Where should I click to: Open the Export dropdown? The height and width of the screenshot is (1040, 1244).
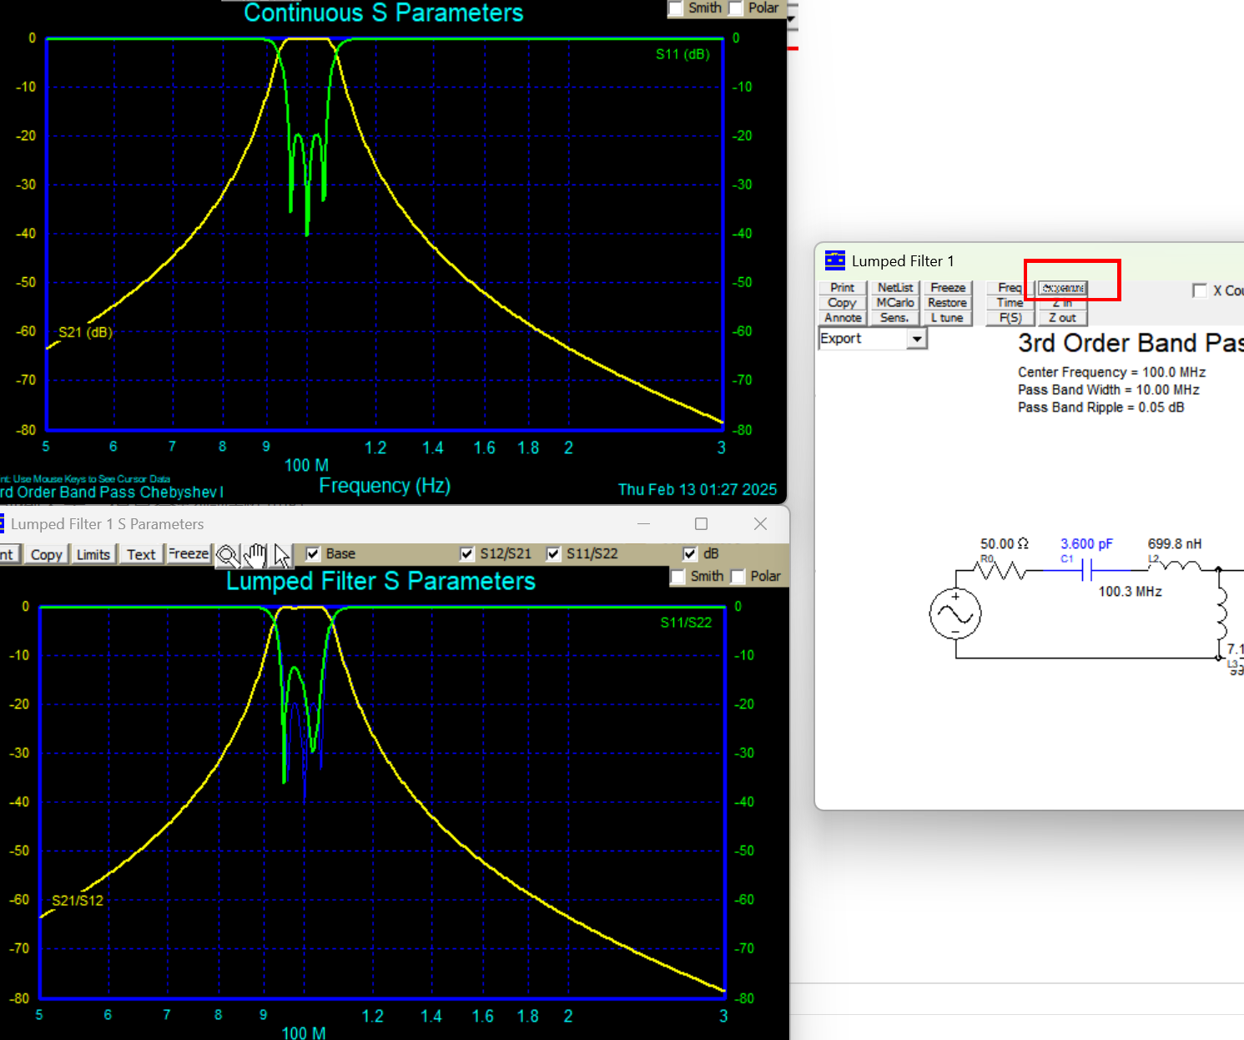(917, 339)
